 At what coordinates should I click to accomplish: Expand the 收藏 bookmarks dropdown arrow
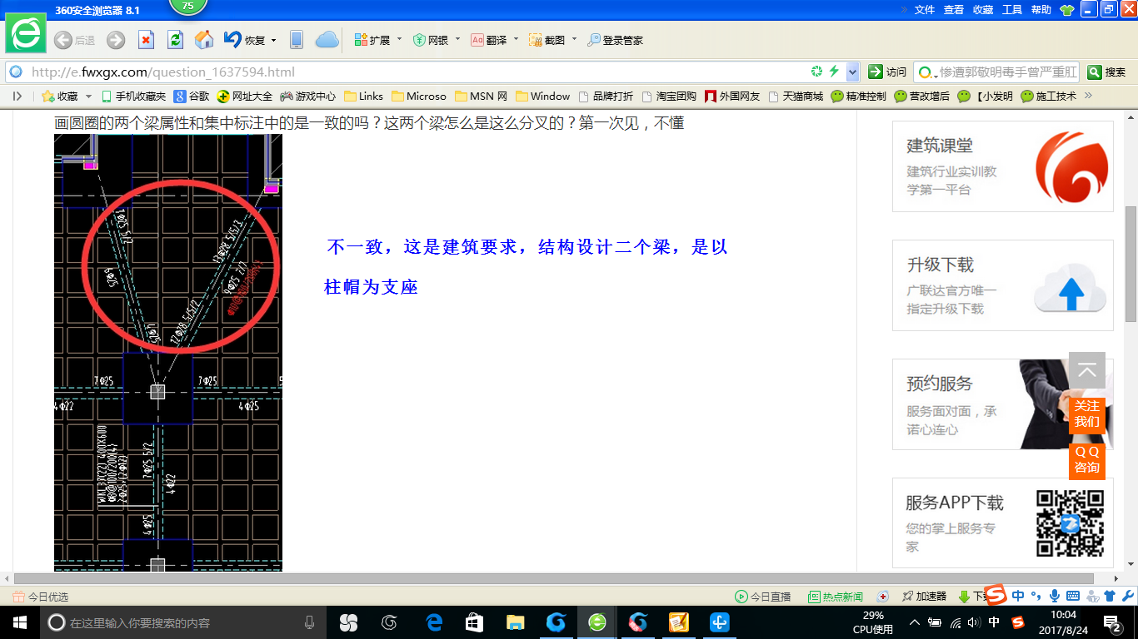click(x=87, y=97)
